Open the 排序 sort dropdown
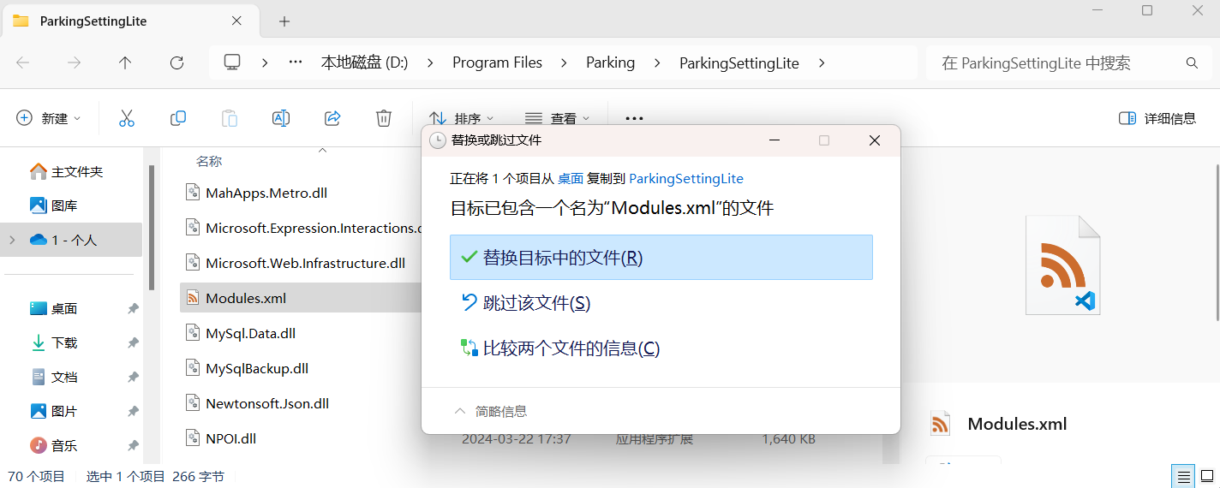 [x=461, y=118]
